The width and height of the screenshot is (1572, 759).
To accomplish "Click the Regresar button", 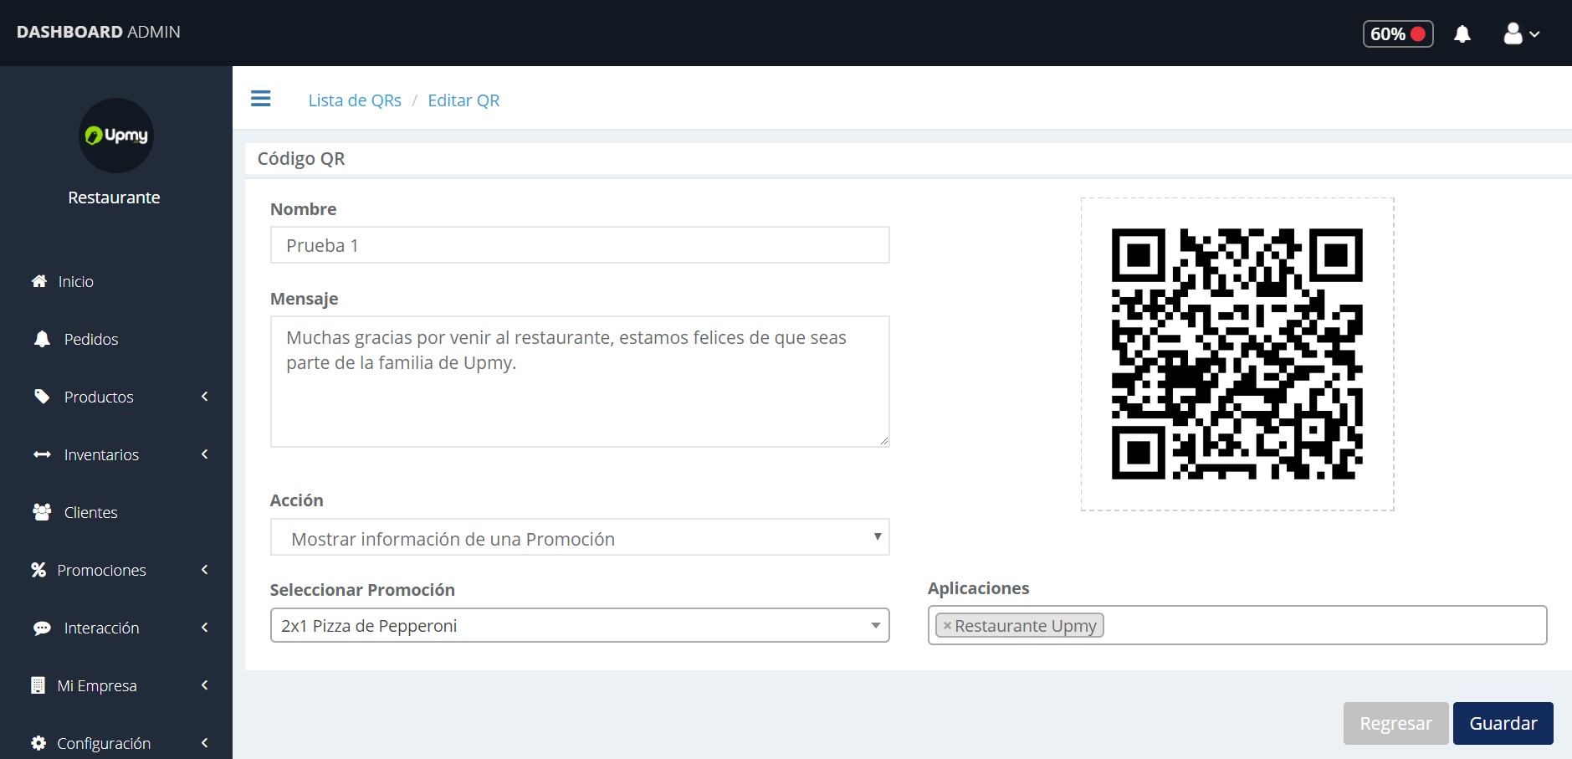I will click(1395, 723).
